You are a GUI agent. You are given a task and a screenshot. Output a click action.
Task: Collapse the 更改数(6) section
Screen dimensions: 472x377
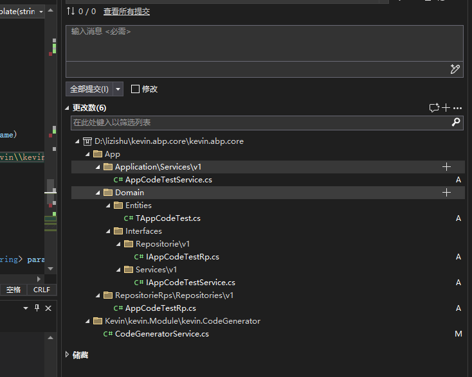tap(67, 108)
